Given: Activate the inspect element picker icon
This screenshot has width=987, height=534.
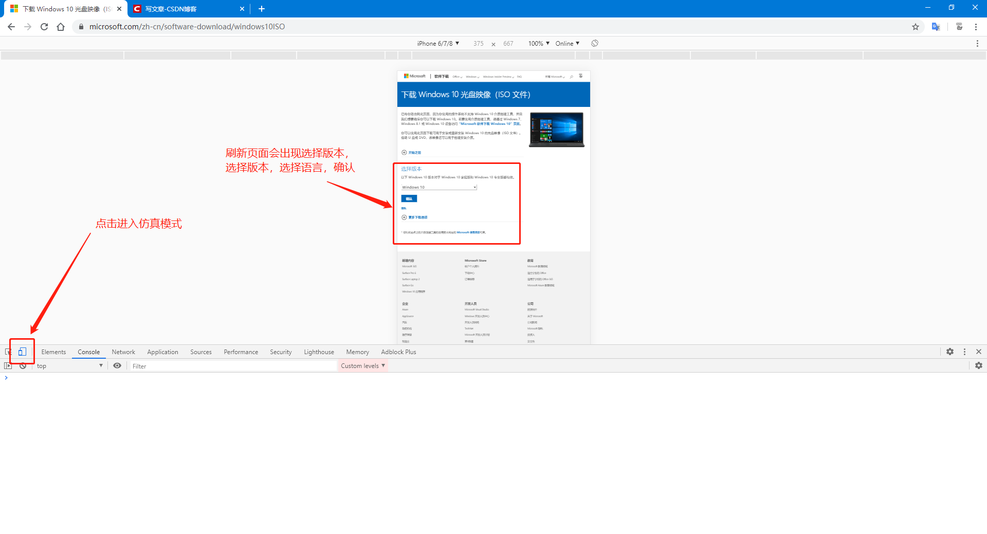Looking at the screenshot, I should (8, 352).
